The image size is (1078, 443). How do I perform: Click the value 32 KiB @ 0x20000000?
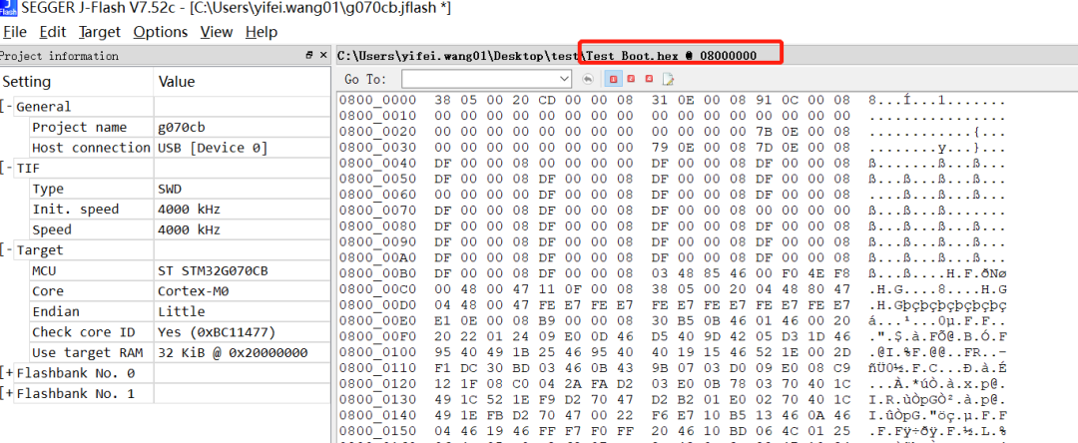pos(233,353)
